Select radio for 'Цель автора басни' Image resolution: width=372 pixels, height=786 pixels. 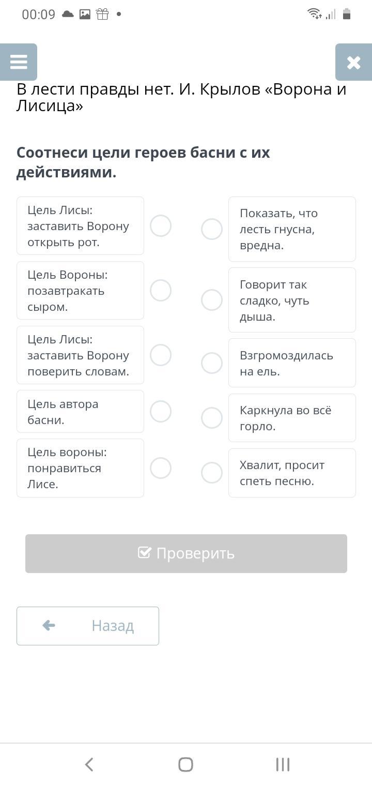(x=161, y=412)
